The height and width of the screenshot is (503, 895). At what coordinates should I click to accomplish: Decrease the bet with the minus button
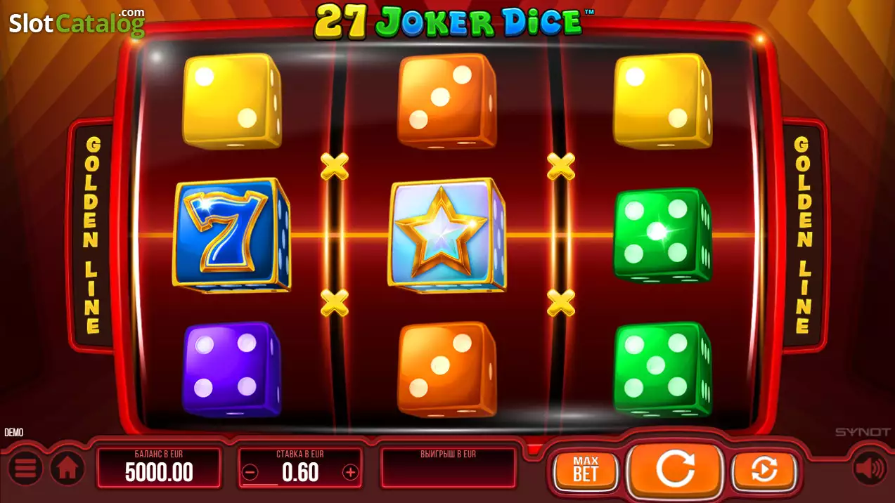250,473
